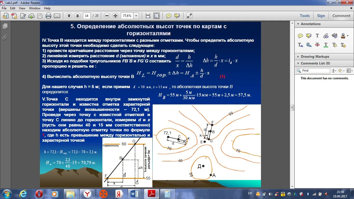
Task: Open Calculator from the taskbar
Action: click(167, 194)
